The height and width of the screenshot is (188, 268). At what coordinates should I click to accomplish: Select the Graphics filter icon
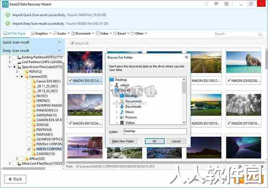[33, 34]
